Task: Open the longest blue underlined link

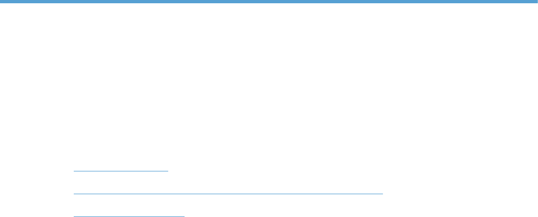Action: click(228, 192)
